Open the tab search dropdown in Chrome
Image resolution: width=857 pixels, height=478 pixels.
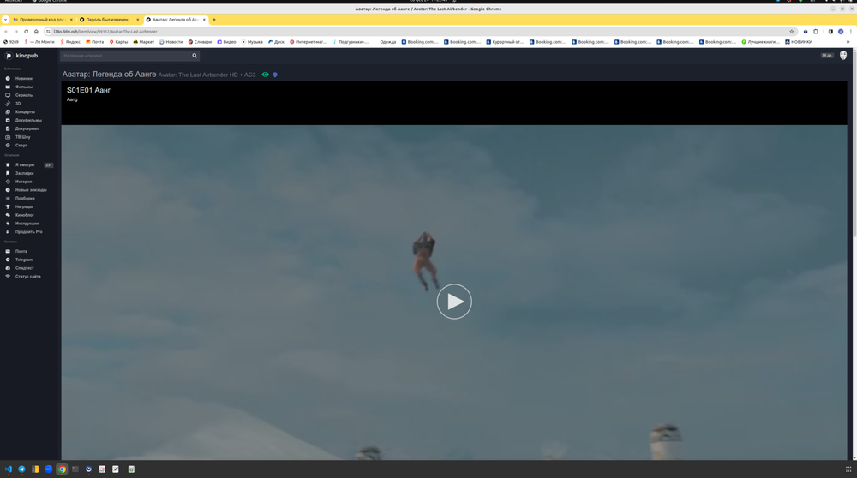point(5,19)
